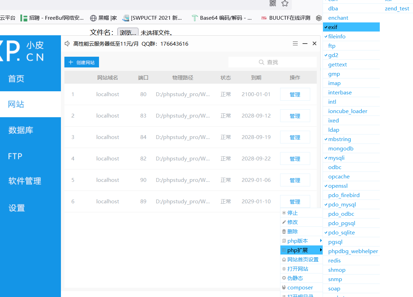Open 管理 for the port 80 site
This screenshot has width=413, height=297.
click(295, 94)
